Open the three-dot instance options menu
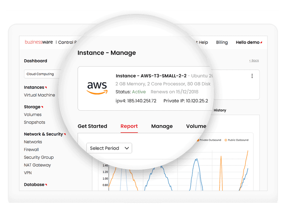 coord(252,76)
